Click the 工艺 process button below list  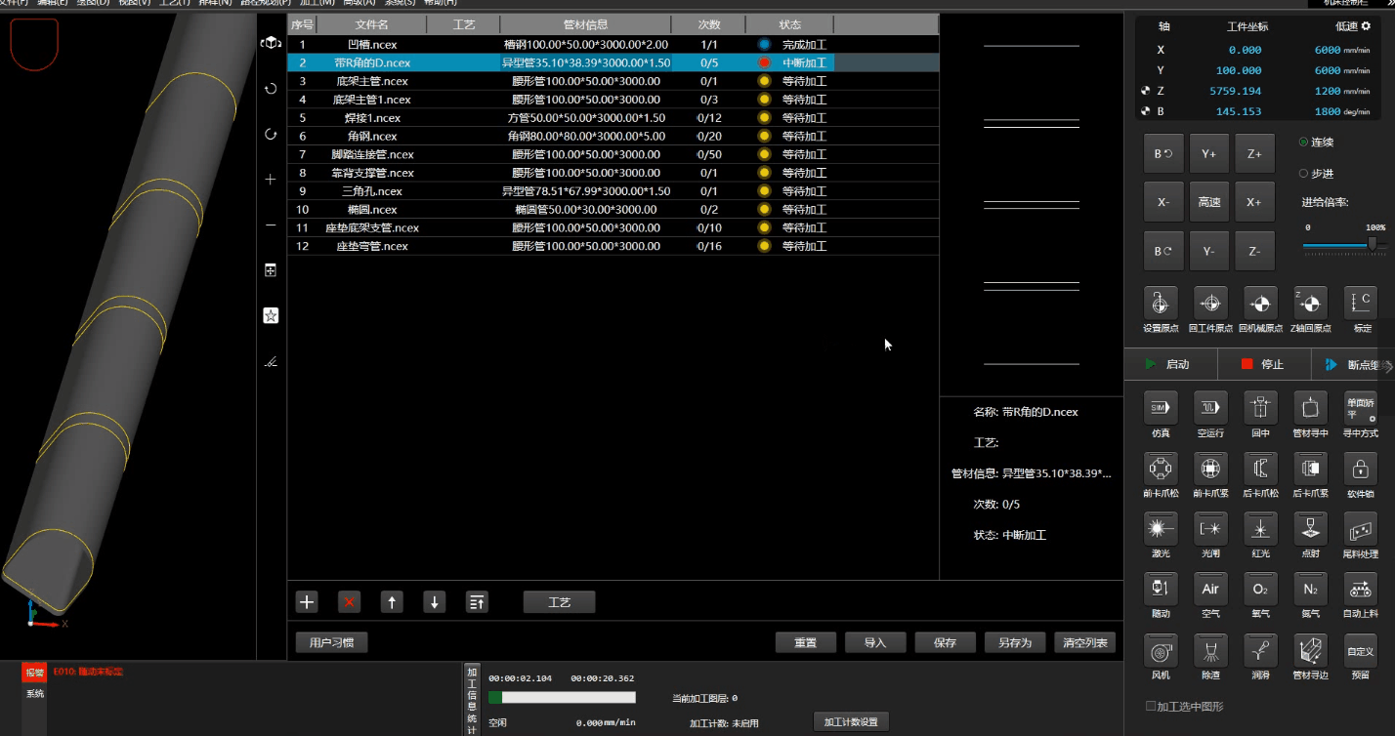tap(559, 602)
